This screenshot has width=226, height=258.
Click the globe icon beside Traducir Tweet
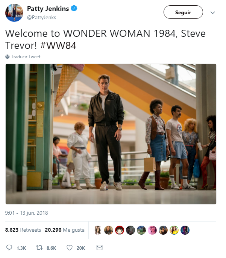pos(8,56)
